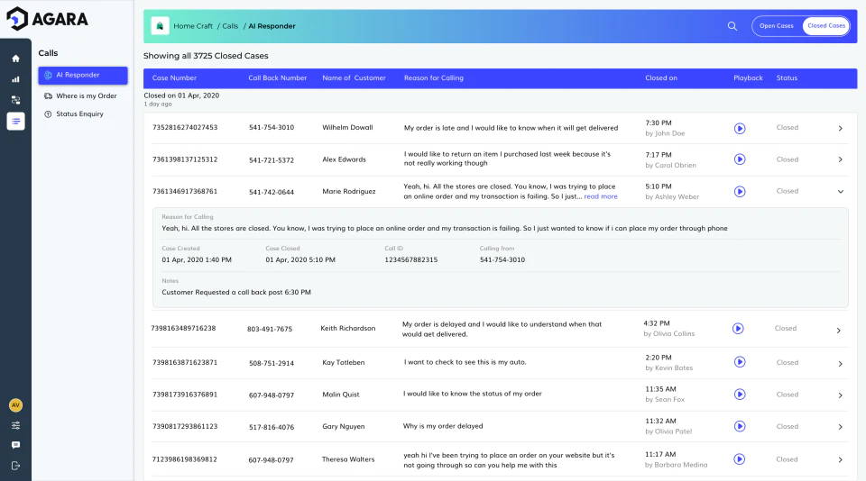This screenshot has height=481, width=866.
Task: Open Where is my Order menu item
Action: point(80,96)
